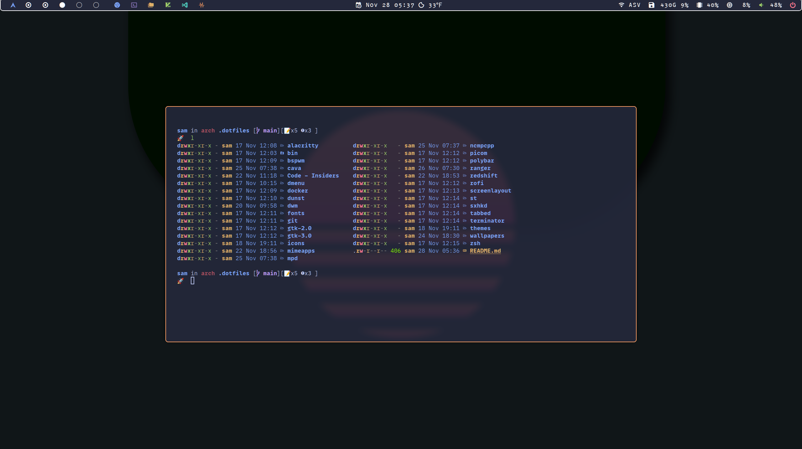Click the terminal cursor at prompt
802x449 pixels.
[x=192, y=281]
